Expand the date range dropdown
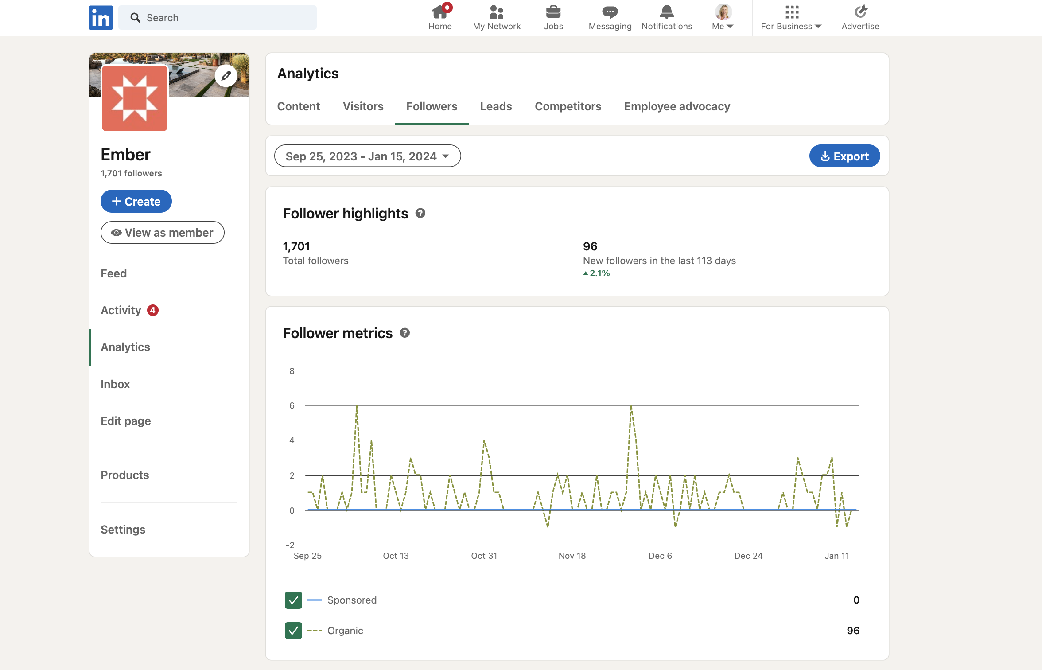The height and width of the screenshot is (670, 1042). point(367,156)
